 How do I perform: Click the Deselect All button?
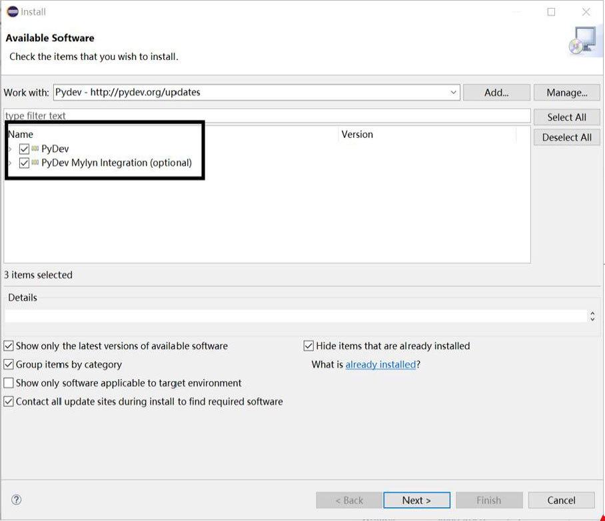pos(567,137)
